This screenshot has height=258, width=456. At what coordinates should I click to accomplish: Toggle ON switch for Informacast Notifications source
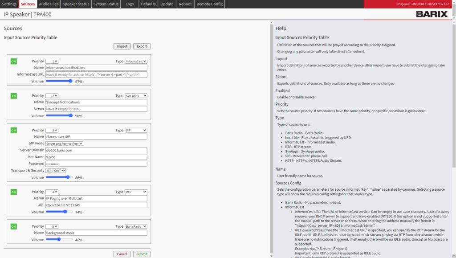point(13,61)
